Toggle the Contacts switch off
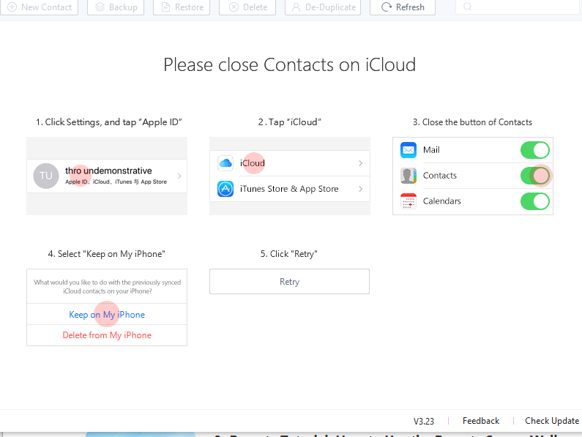Screen dimensions: 582x437 tap(535, 176)
